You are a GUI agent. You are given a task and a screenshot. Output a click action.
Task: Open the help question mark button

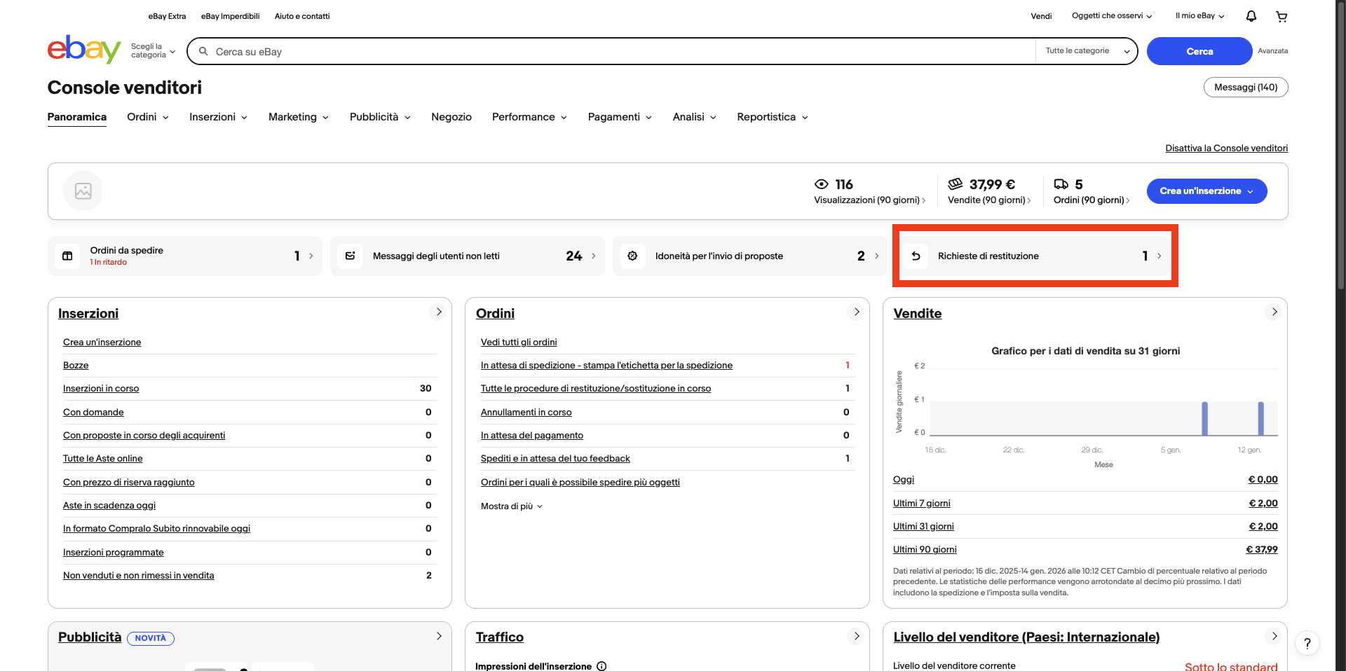pos(1307,643)
